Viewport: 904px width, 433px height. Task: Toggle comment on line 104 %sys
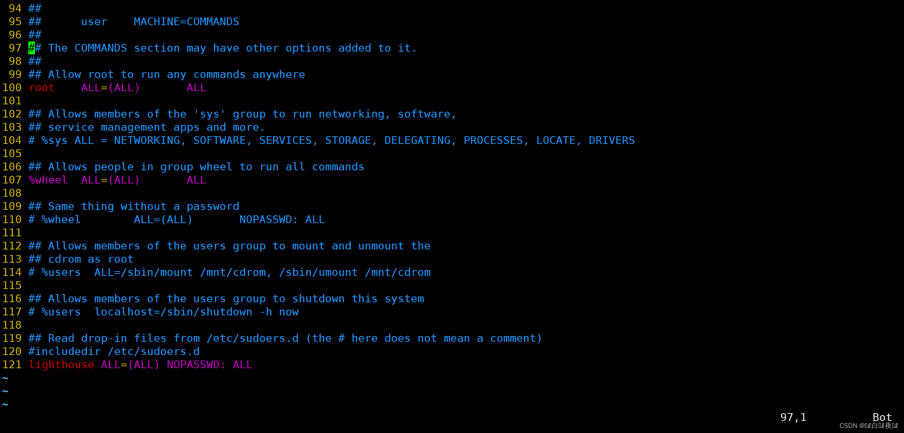(31, 140)
